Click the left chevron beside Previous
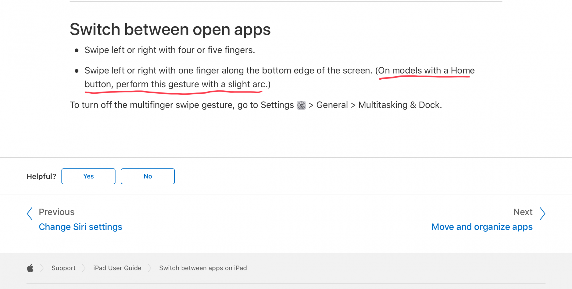 pyautogui.click(x=29, y=214)
